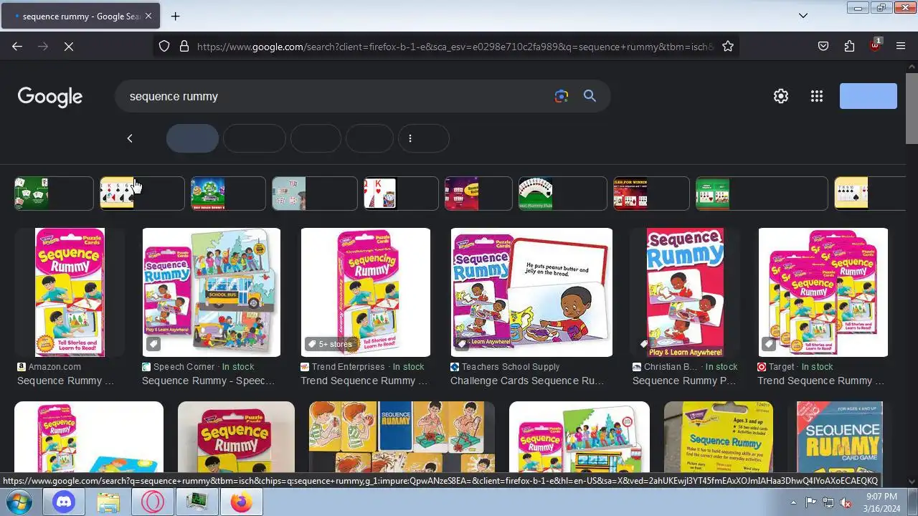Open the Opera browser from the taskbar
The image size is (918, 516).
tap(153, 502)
